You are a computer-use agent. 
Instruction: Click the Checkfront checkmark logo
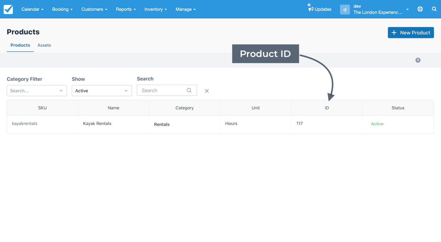click(x=8, y=9)
